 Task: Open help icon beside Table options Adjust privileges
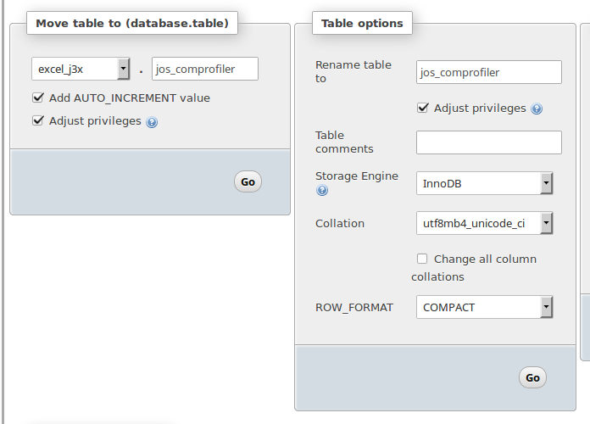tap(537, 109)
